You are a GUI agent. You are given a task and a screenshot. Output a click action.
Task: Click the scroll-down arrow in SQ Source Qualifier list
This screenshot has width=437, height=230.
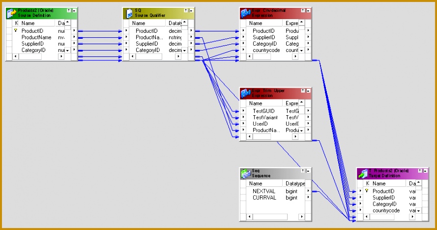point(184,51)
